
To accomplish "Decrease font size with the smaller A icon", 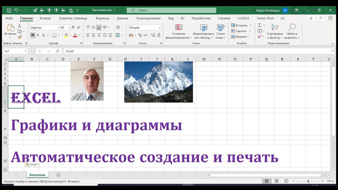I will [x=79, y=27].
